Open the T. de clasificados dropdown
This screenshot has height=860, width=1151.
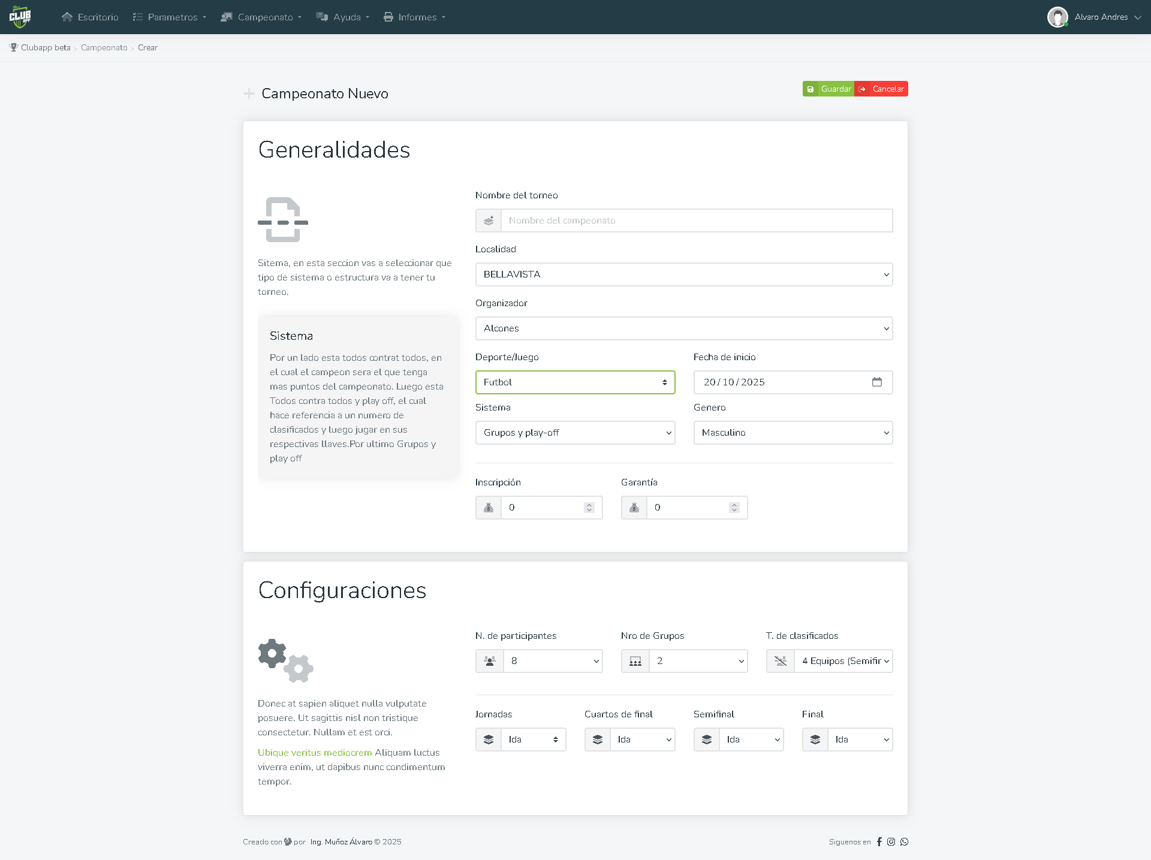(844, 661)
